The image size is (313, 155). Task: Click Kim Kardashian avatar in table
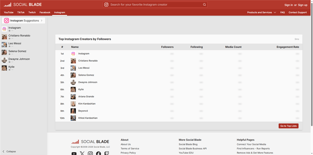[73, 104]
